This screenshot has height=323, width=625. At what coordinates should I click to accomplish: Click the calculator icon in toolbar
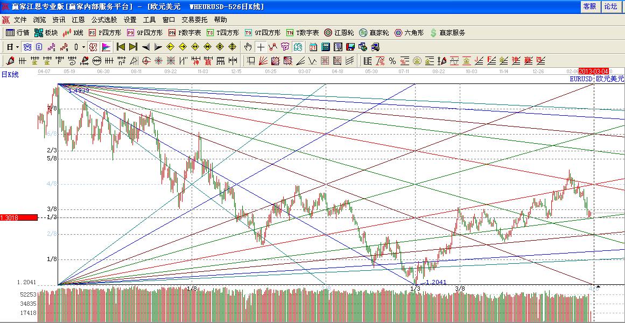point(325,47)
